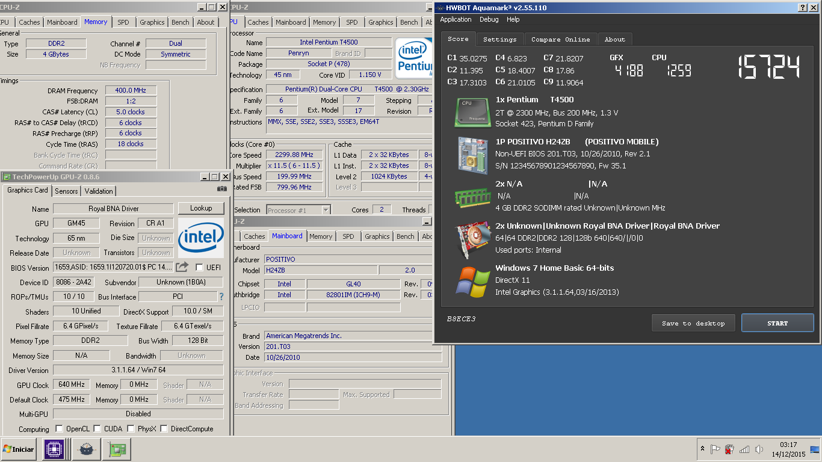
Task: Switch to the Sensors tab in GPU-Z
Action: point(66,191)
